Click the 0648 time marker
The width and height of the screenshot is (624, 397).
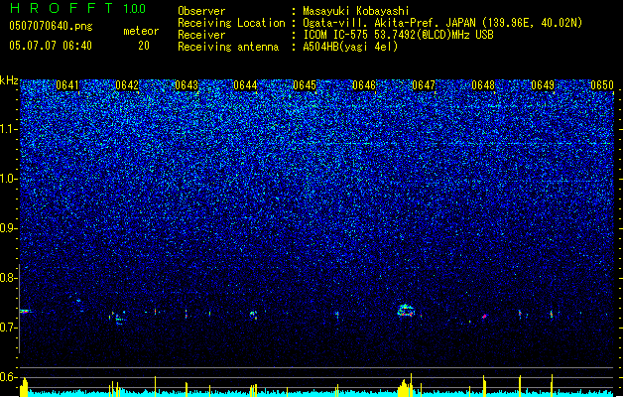(483, 85)
